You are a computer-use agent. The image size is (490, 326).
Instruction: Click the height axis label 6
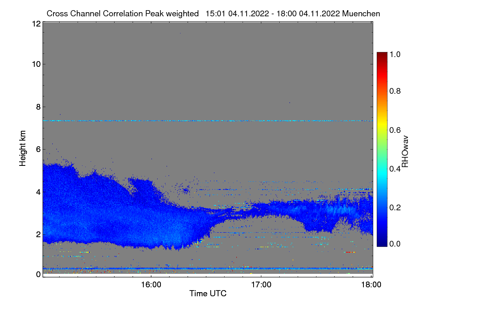click(38, 150)
